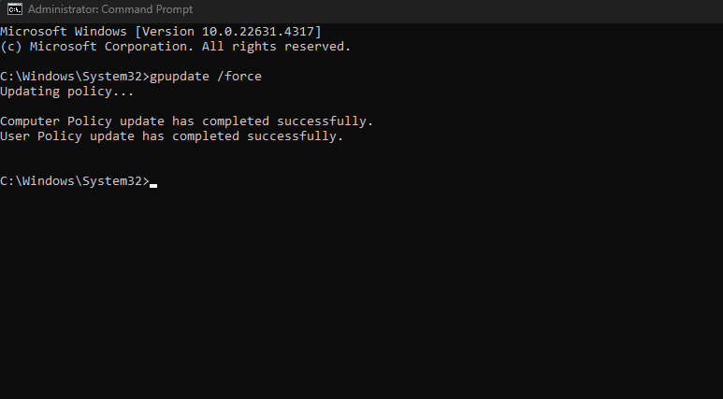The image size is (723, 399).
Task: Click the Microsoft Corporation copyright line
Action: pyautogui.click(x=175, y=47)
